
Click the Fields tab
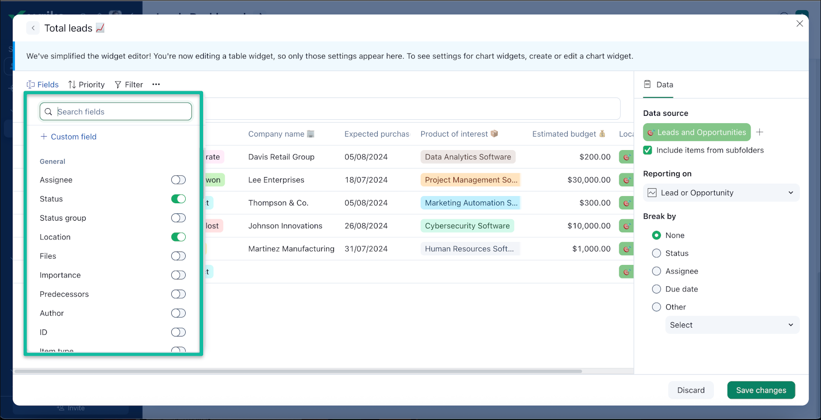[x=43, y=84]
